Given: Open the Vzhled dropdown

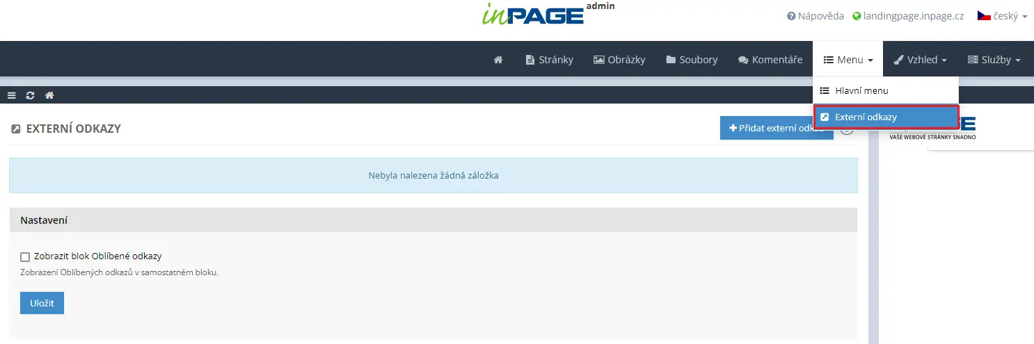Looking at the screenshot, I should click(x=920, y=60).
